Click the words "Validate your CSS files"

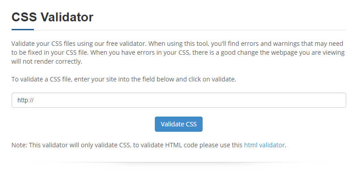click(x=44, y=44)
